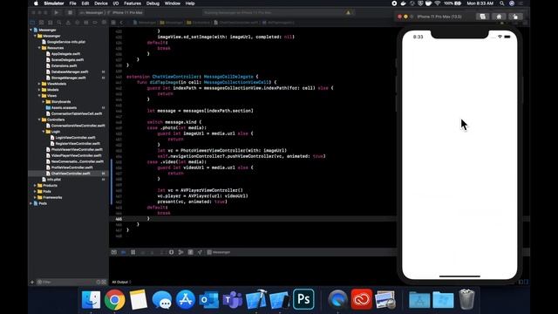Click the Simulate Location arrow icon

200,252
